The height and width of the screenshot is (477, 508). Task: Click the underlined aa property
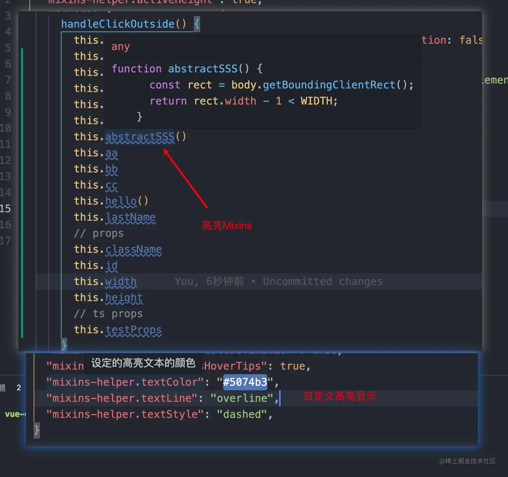click(x=111, y=153)
